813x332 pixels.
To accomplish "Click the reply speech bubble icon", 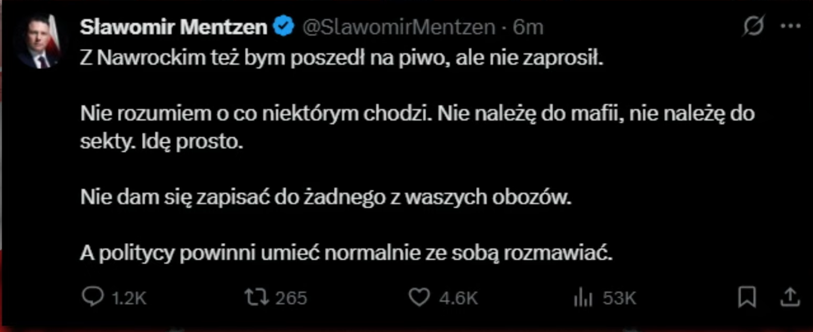I will coord(93,297).
